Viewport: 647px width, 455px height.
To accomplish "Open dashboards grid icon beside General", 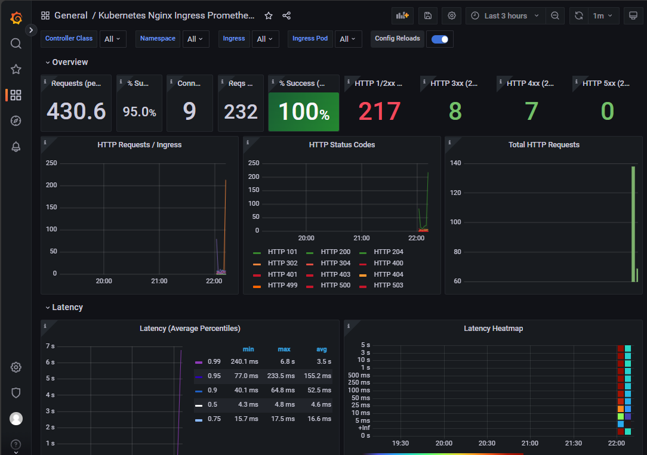I will (45, 16).
